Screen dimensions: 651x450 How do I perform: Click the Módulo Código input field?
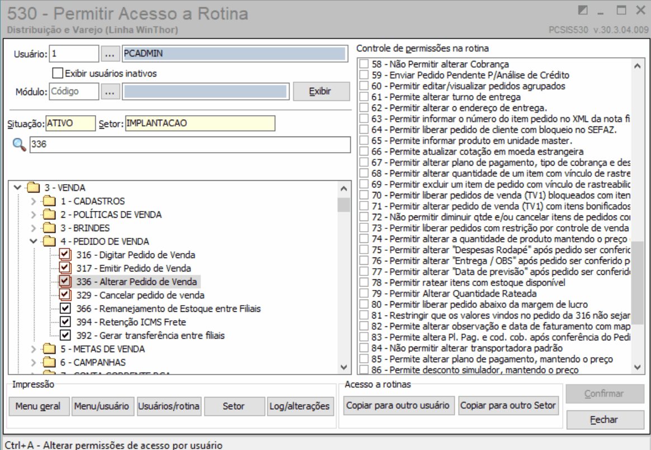pyautogui.click(x=74, y=91)
